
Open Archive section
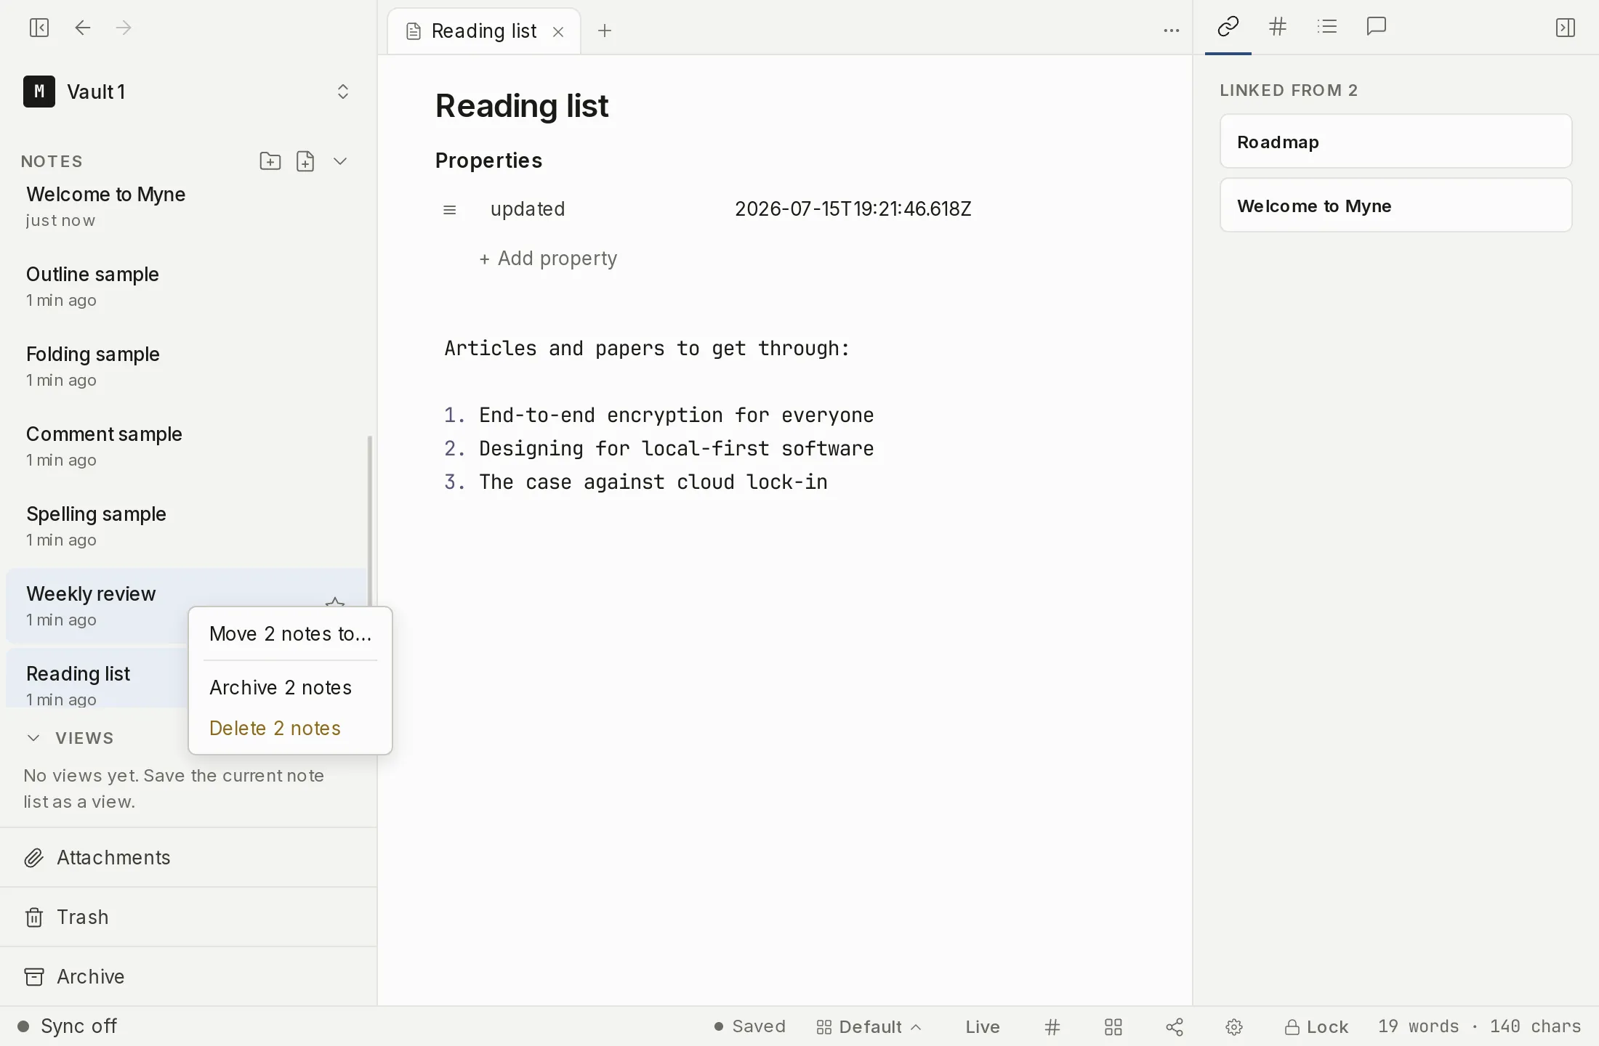tap(188, 977)
